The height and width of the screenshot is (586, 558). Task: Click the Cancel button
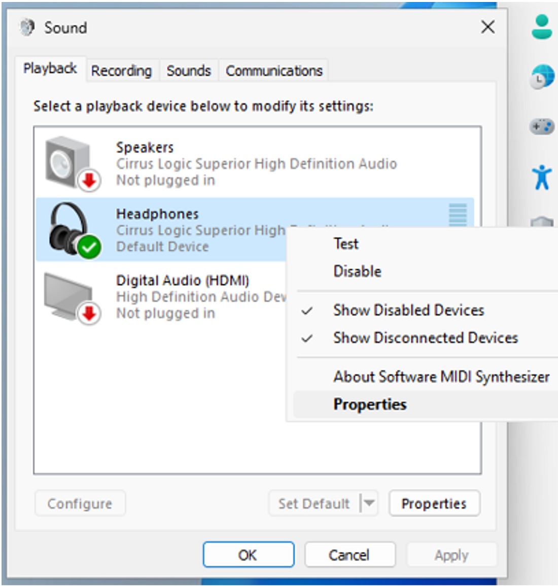click(x=349, y=555)
